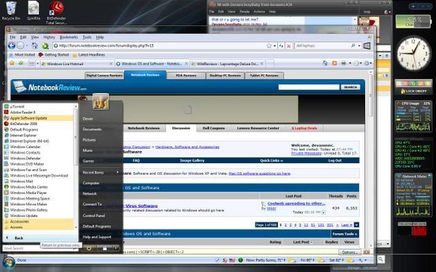Click Back in the Start menu programs list
The height and width of the screenshot is (272, 436).
[39, 238]
